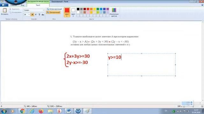Click the vertical scrollbar down arrow
Screen dimensions: 204x114
point(203,100)
